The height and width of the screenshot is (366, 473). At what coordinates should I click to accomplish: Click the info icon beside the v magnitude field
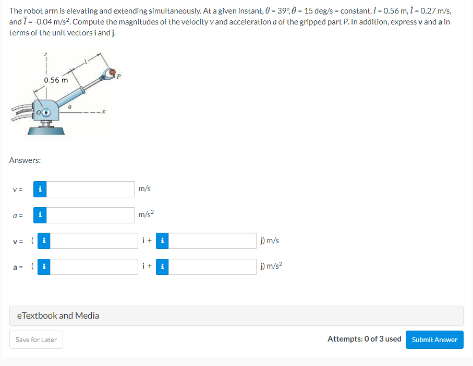coord(40,190)
